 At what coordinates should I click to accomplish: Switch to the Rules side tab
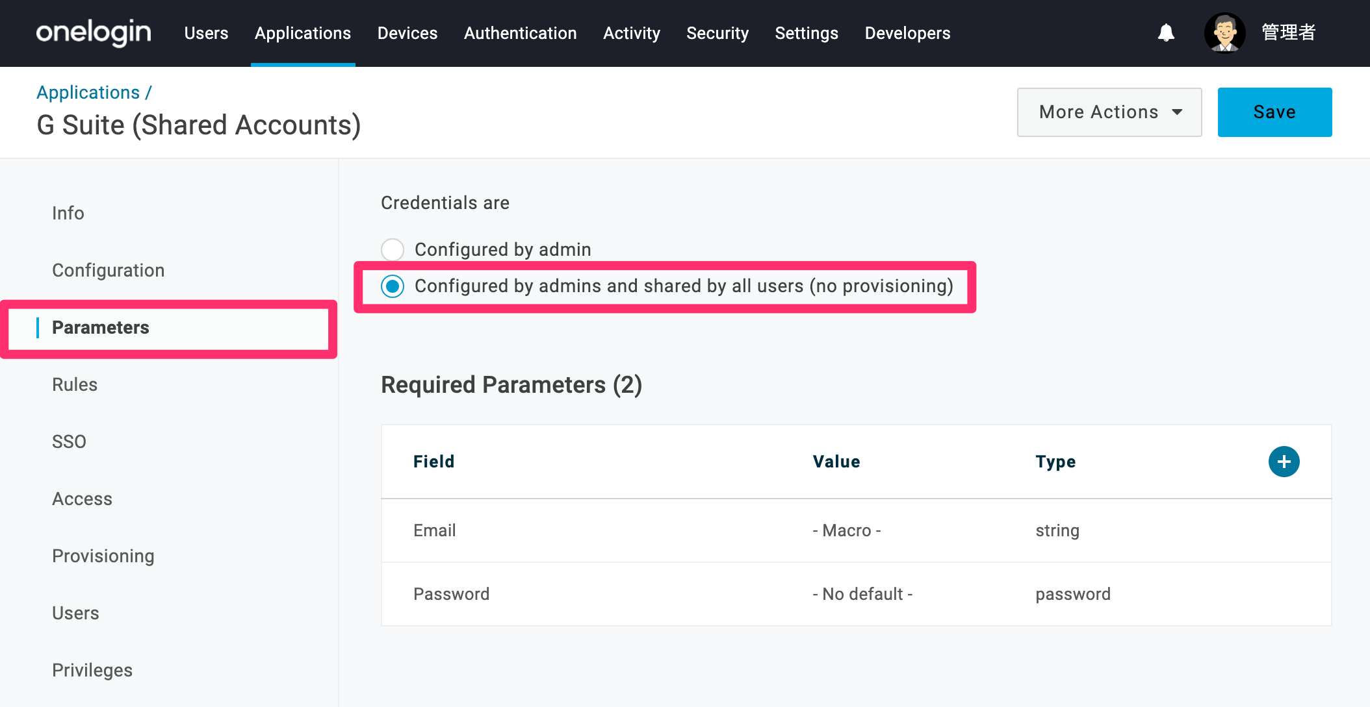point(75,384)
